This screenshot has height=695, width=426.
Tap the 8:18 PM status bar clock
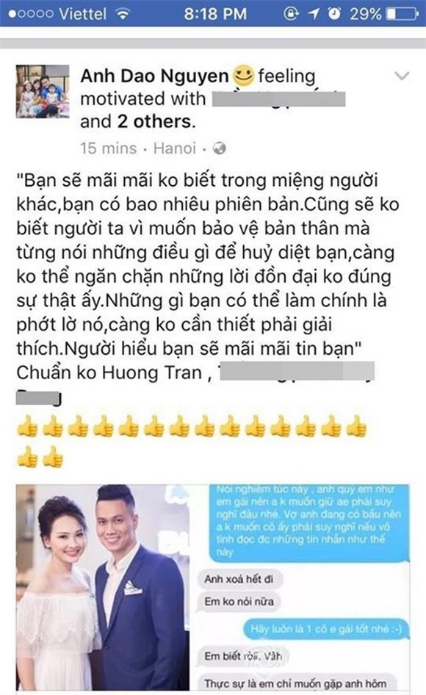click(x=215, y=14)
